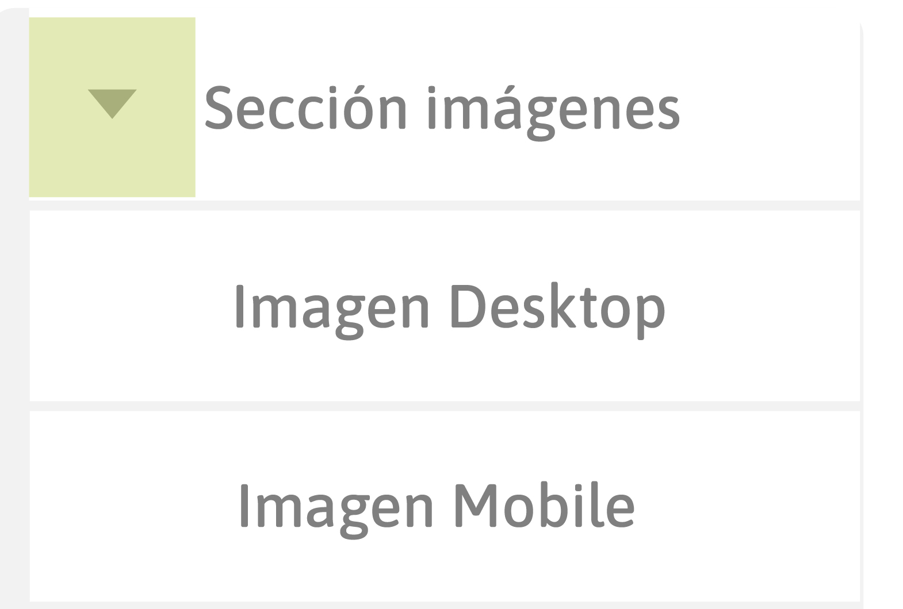Select the Sección imágenes header text
Screen dimensions: 903x609
[442, 108]
